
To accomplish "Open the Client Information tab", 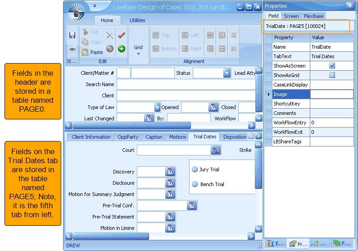I will [91, 137].
